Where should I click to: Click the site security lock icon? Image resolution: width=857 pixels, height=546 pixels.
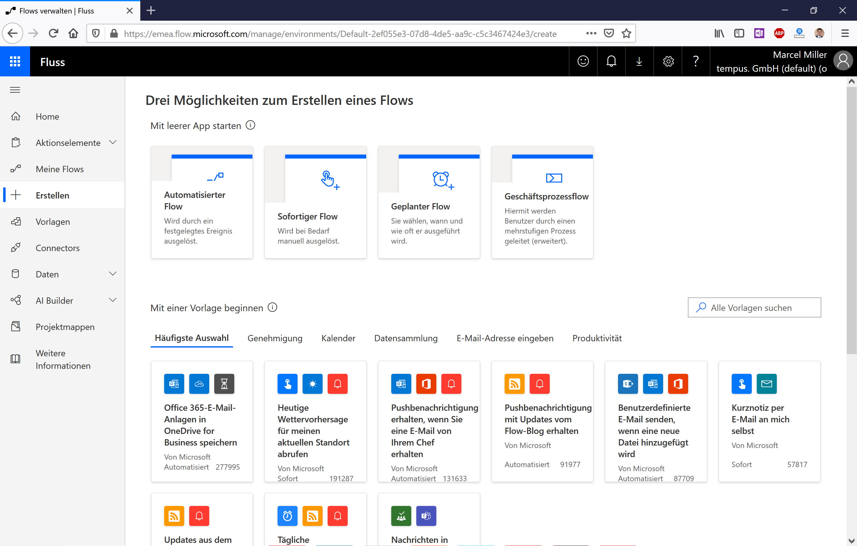click(114, 33)
